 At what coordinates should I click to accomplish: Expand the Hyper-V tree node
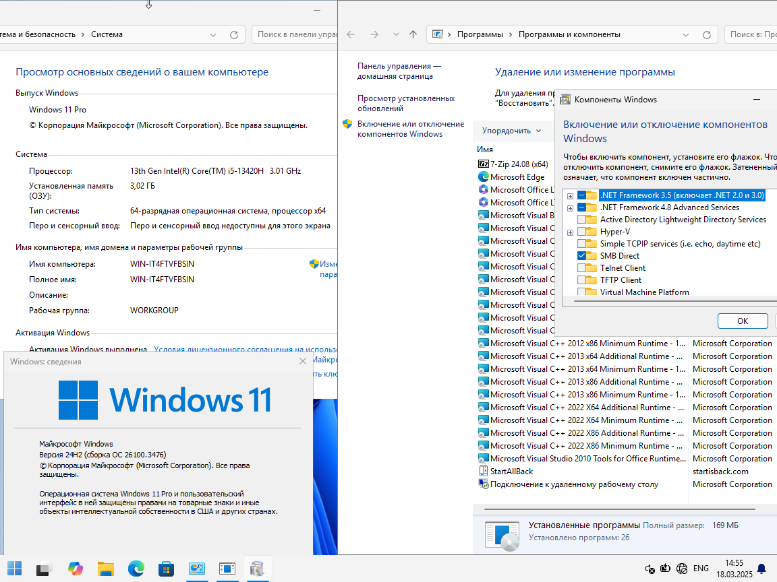tap(571, 232)
